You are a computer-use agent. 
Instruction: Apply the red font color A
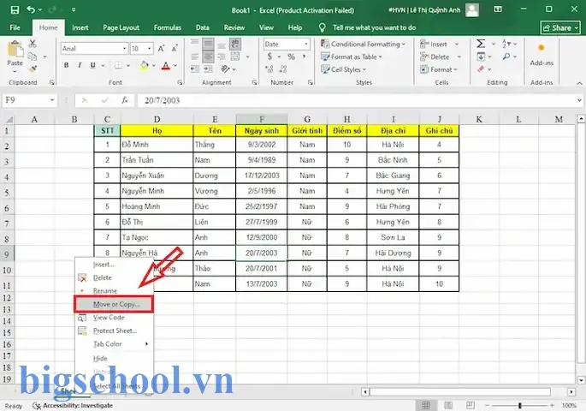(x=166, y=66)
